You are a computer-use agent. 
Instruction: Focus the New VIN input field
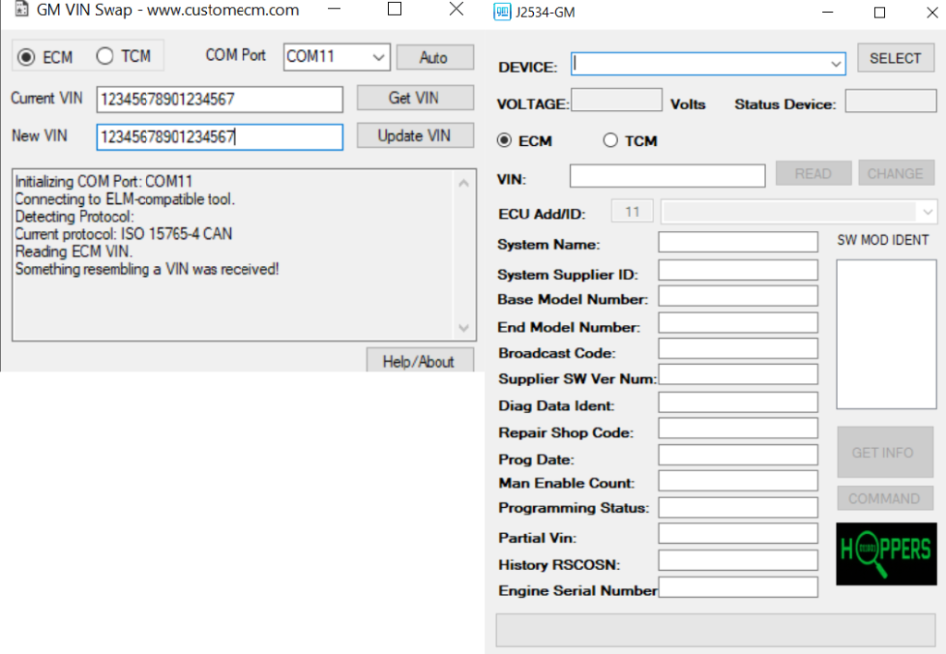point(220,137)
